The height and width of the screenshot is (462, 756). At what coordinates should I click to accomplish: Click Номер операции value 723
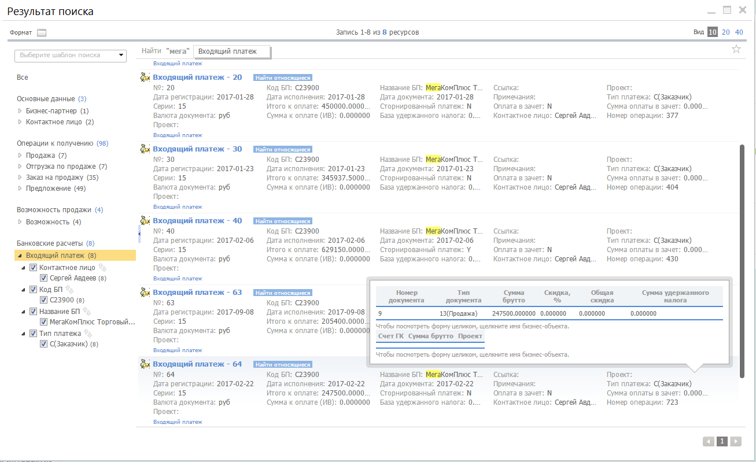tap(672, 402)
